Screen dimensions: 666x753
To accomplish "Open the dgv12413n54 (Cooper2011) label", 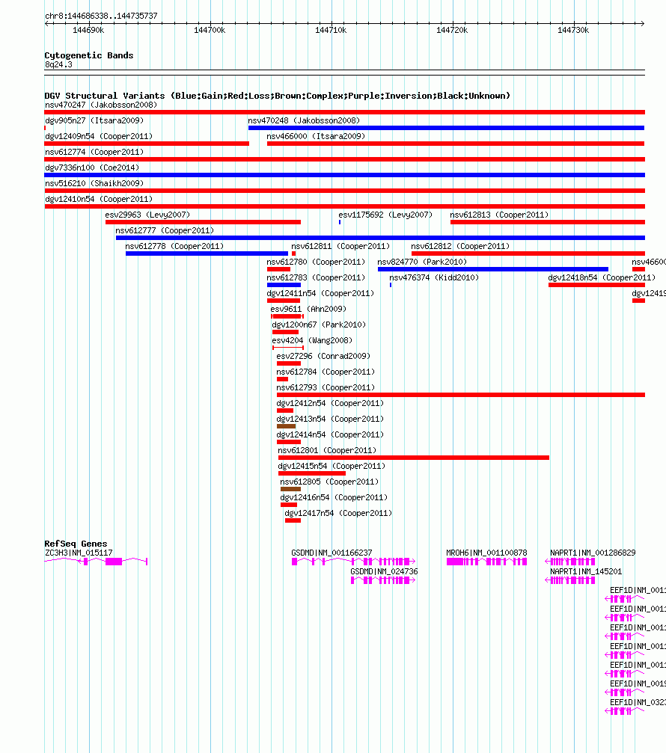I will coord(330,419).
